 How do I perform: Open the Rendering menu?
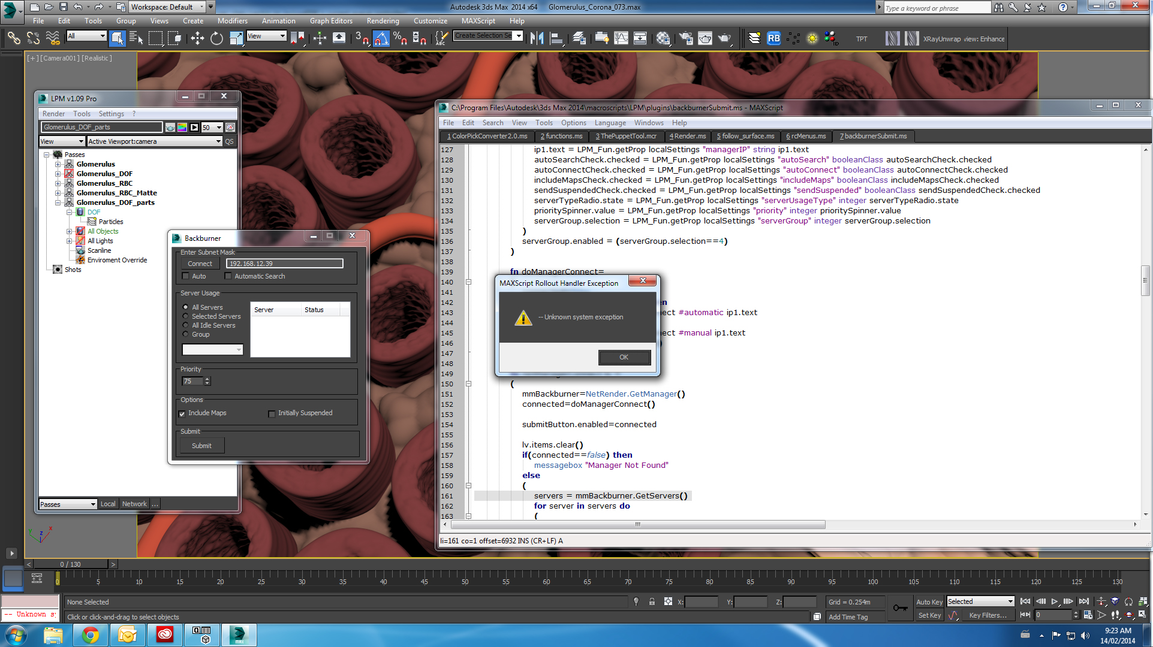pos(383,20)
